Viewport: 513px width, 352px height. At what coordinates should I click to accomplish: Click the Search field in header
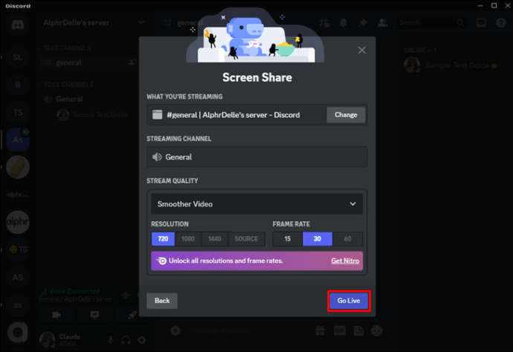[431, 22]
